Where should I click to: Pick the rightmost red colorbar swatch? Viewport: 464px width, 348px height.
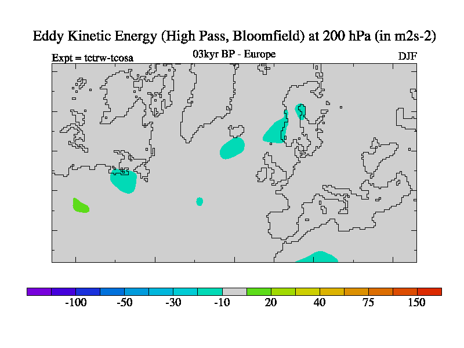click(429, 292)
